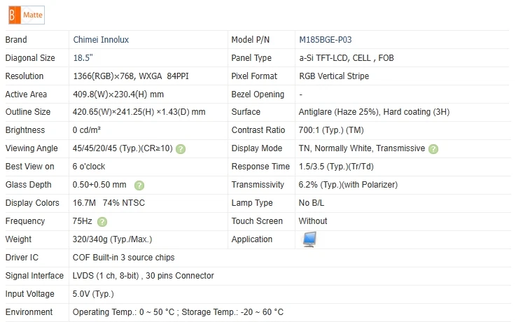The height and width of the screenshot is (322, 516).
Task: Click the help icon next to 75Hz Frequency
Action: click(102, 222)
